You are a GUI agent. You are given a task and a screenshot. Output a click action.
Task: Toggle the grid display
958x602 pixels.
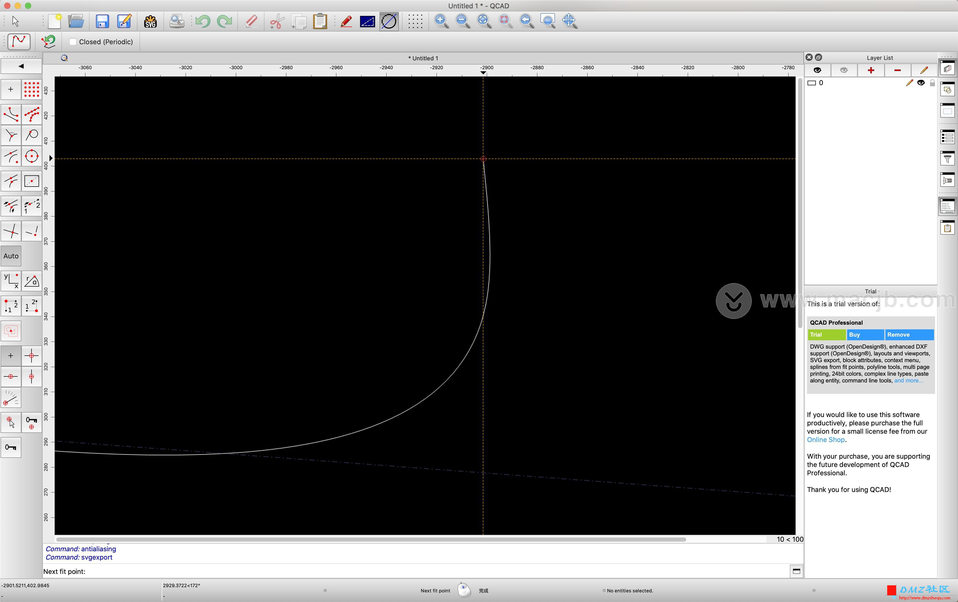tap(415, 21)
